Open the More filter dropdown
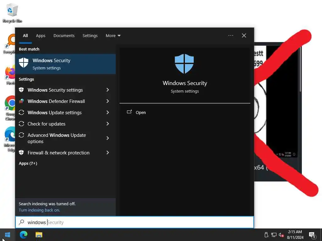This screenshot has width=322, height=241. click(113, 36)
